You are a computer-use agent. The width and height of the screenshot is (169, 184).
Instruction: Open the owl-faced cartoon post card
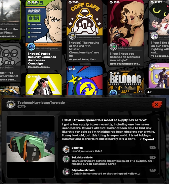(x=10, y=63)
